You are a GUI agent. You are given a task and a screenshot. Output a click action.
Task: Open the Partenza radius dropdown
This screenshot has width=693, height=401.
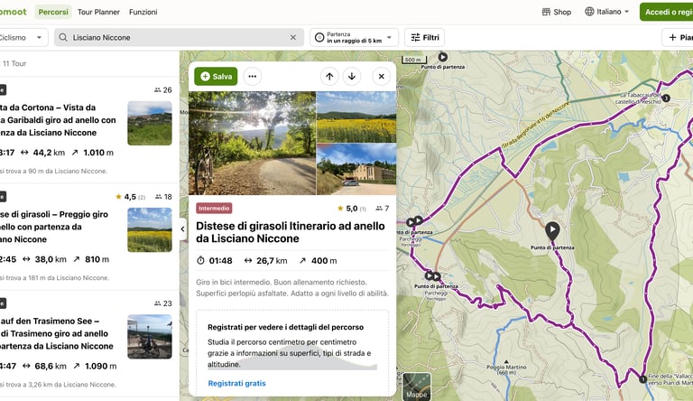tap(354, 38)
